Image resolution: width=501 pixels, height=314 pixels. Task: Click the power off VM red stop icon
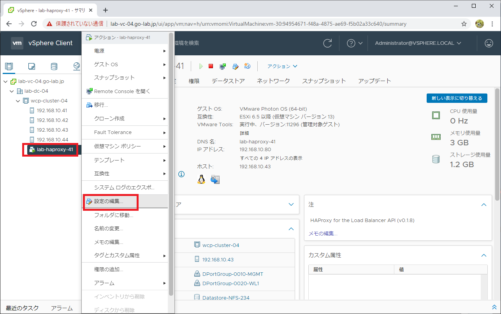pos(211,66)
